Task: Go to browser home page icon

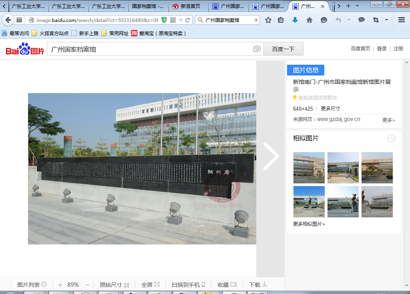Action: (309, 20)
